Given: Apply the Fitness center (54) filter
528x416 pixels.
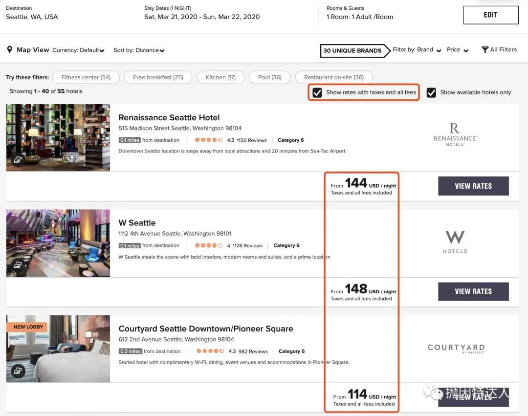Looking at the screenshot, I should pos(86,77).
